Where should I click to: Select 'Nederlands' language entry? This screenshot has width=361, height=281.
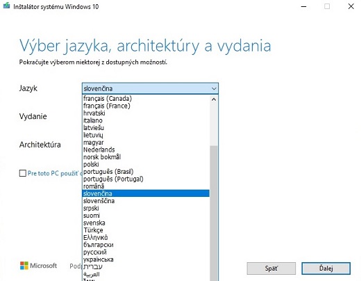point(146,150)
